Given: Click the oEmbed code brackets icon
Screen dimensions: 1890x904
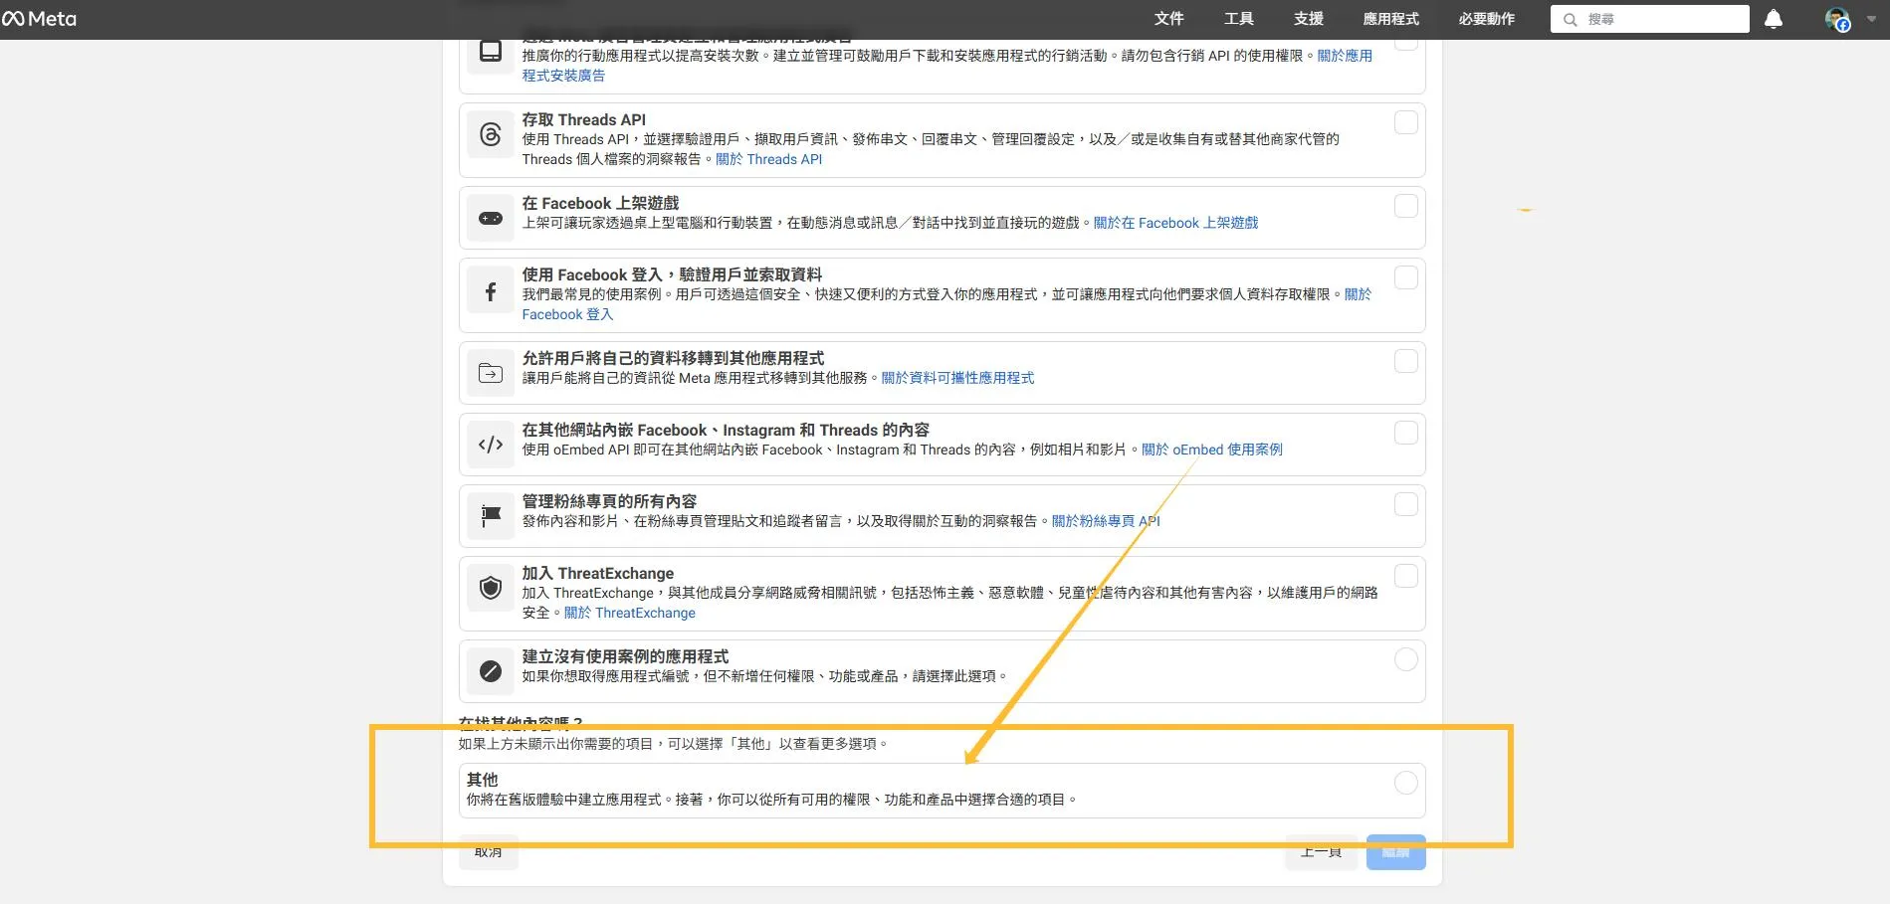Looking at the screenshot, I should 491,445.
